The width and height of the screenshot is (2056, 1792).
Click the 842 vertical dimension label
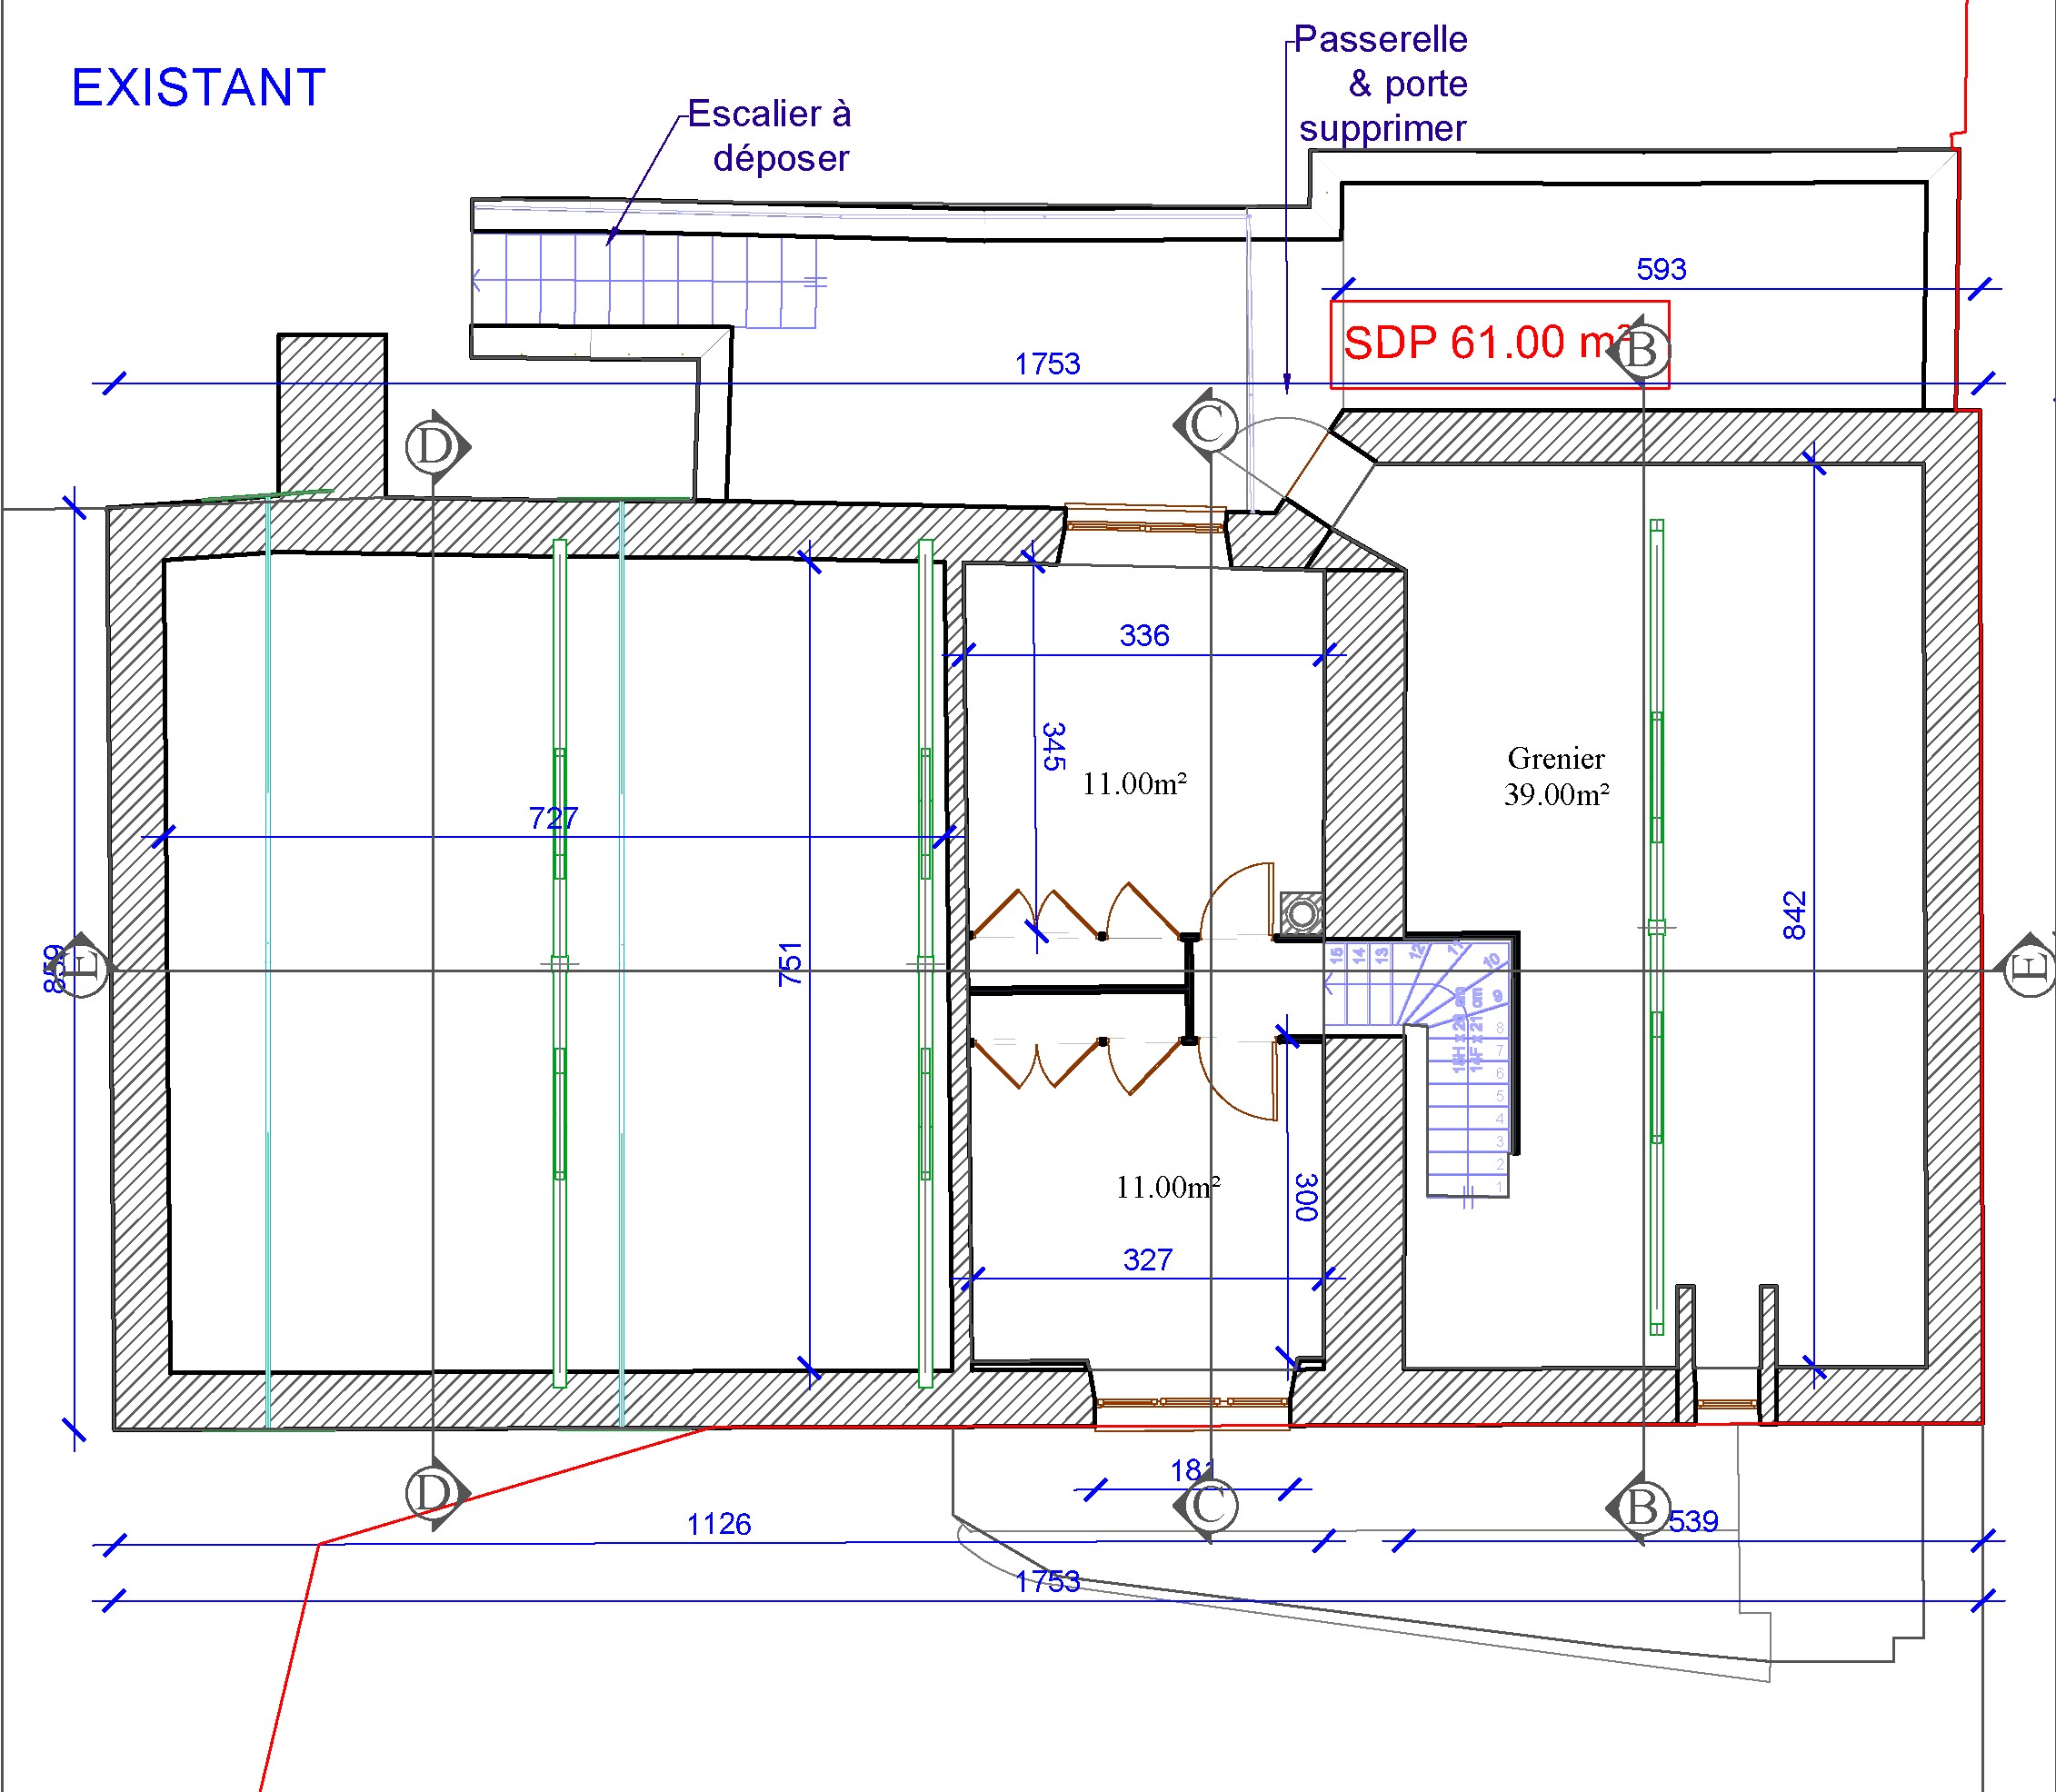point(1794,915)
